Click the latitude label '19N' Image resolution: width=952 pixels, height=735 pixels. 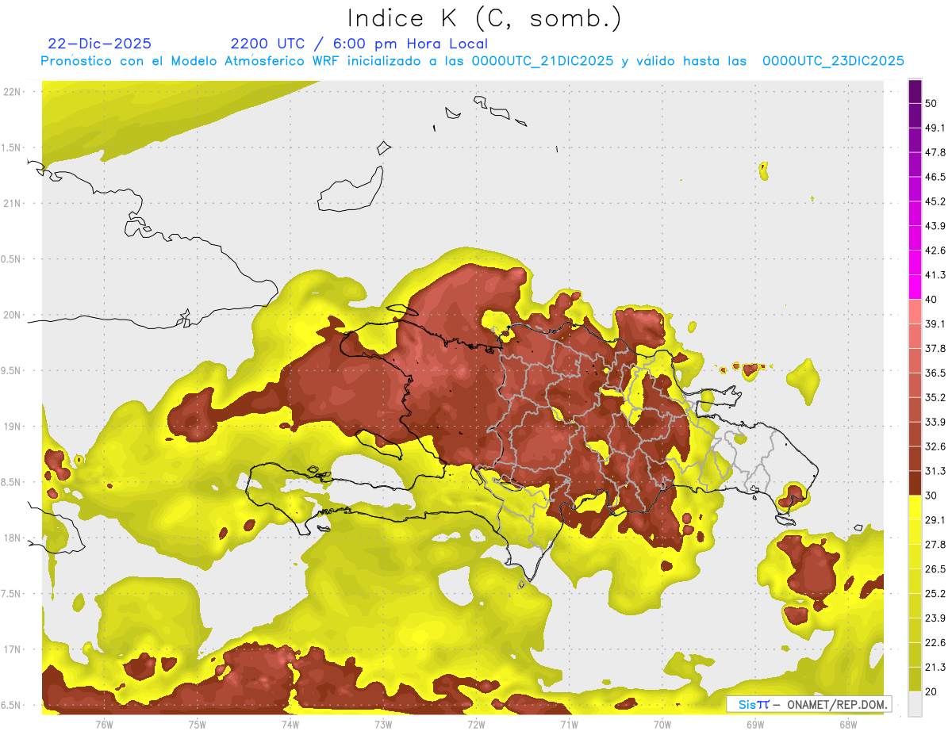click(x=12, y=427)
